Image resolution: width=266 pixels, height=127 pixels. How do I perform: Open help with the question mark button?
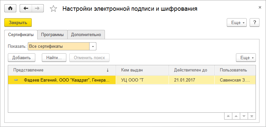[255, 23]
